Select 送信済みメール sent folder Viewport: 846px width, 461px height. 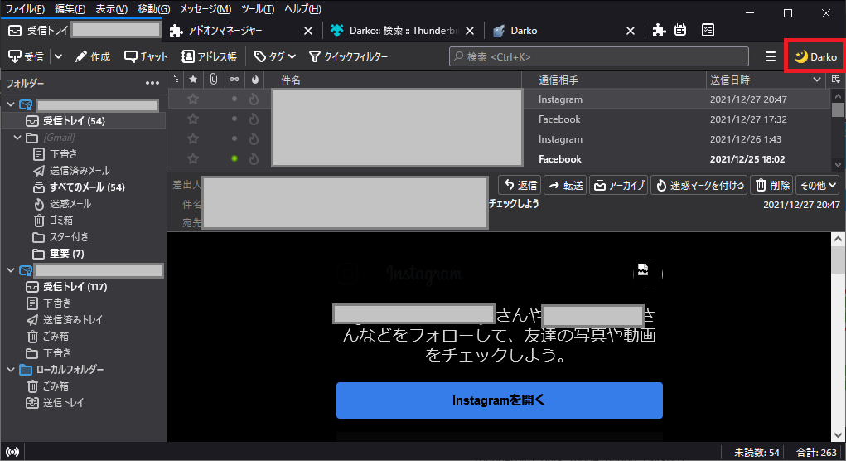pyautogui.click(x=80, y=171)
